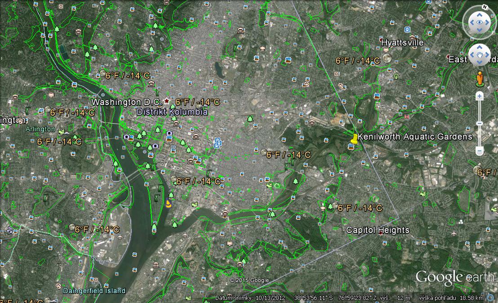The image size is (498, 303).
Task: Click the eye icon in the look joystick
Action: [480, 22]
